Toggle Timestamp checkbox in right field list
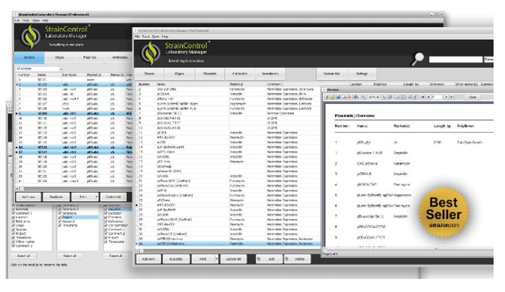Screen dimensions: 505x292 (106, 241)
